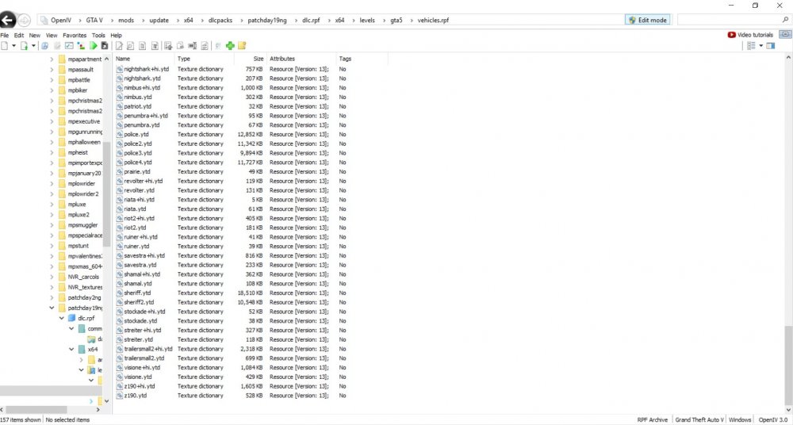This screenshot has width=793, height=425.
Task: Go to the patchday19ng breadcrumb segment
Action: pos(267,21)
